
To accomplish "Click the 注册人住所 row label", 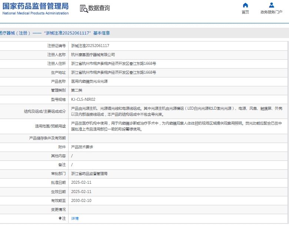I will pyautogui.click(x=56, y=64).
